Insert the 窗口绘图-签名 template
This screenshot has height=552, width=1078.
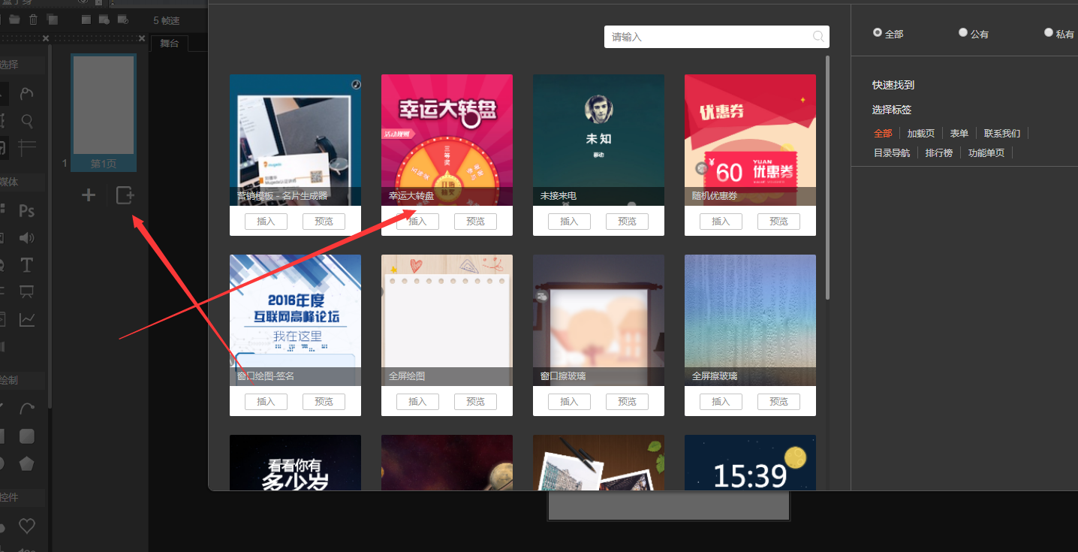tap(266, 401)
